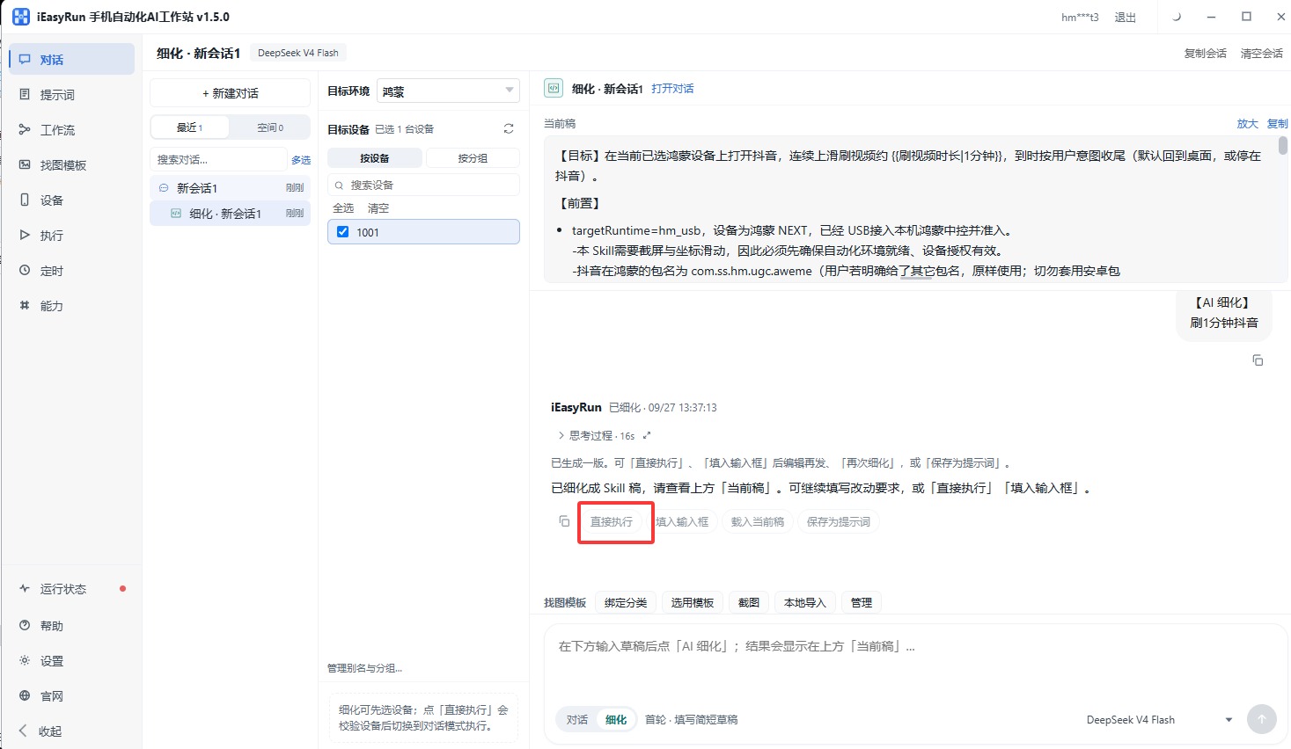
Task: Click the 新建对话 button
Action: tap(230, 93)
